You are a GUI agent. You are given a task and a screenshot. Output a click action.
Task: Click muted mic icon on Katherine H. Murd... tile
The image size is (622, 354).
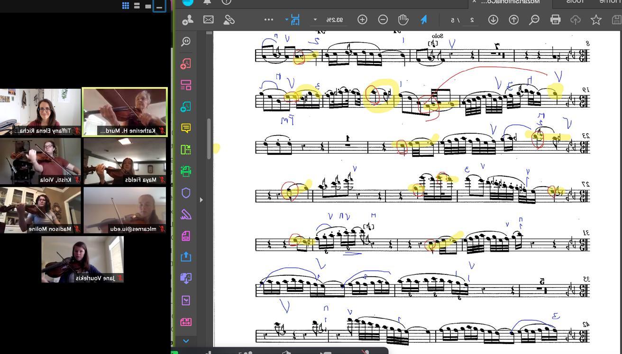[162, 131]
